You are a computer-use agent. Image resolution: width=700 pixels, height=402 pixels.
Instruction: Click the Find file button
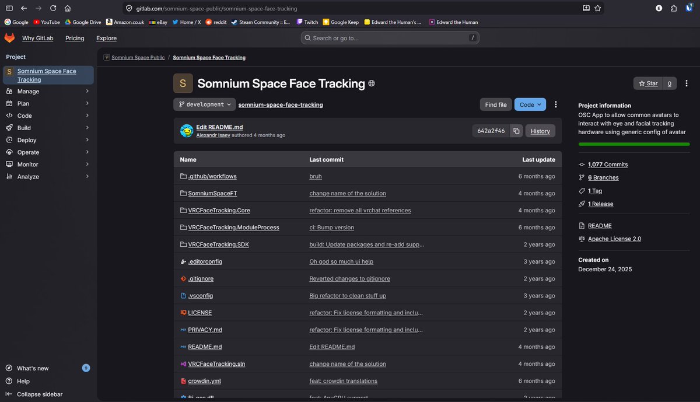coord(496,104)
